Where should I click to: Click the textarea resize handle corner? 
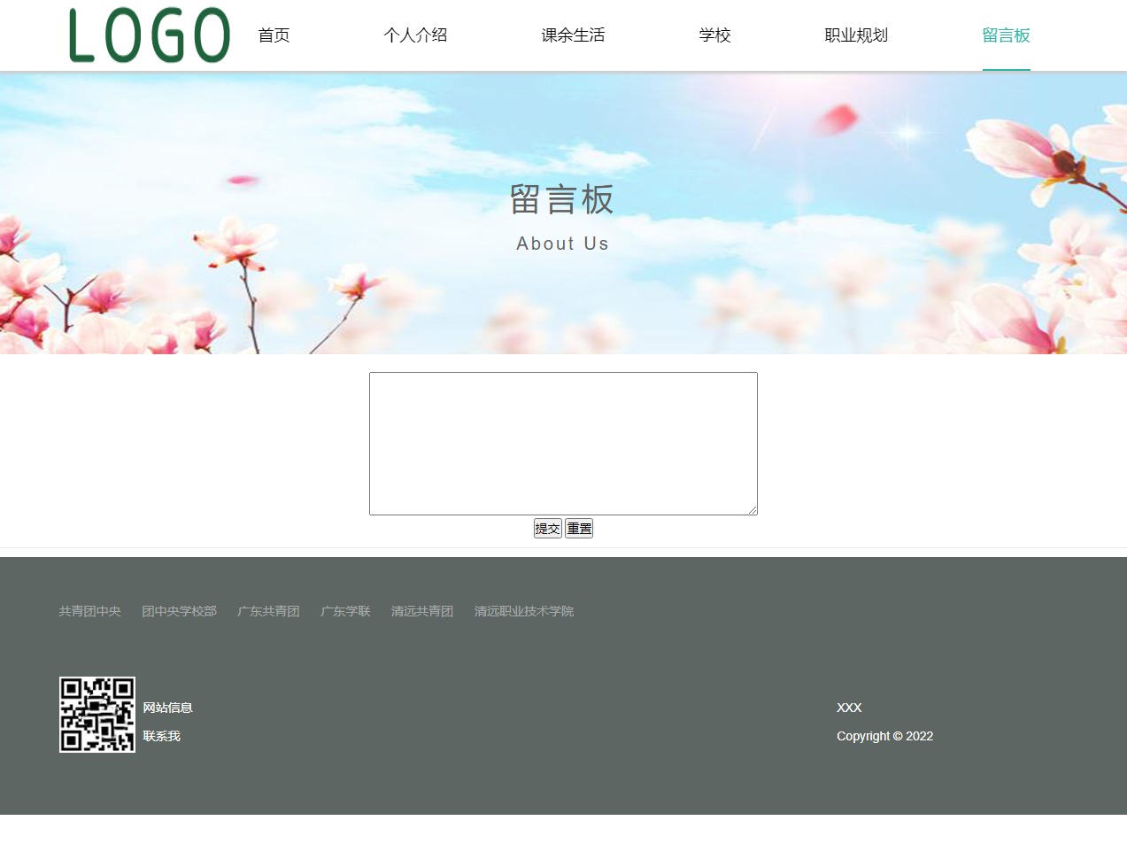coord(753,510)
